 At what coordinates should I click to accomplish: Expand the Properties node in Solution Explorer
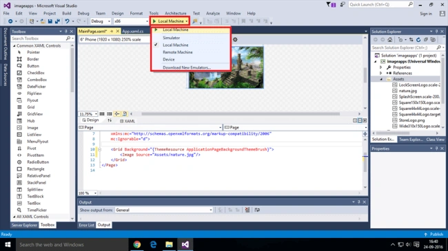point(381,67)
